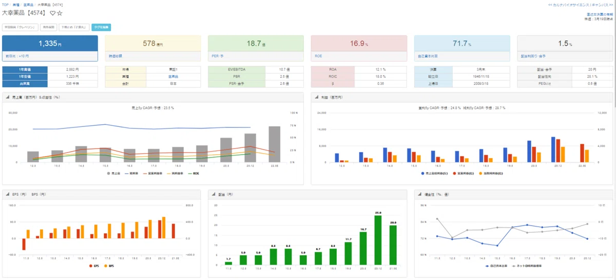
Task: Click the 売上5y CAGR 予想 23.5 % chart title
Action: point(153,108)
